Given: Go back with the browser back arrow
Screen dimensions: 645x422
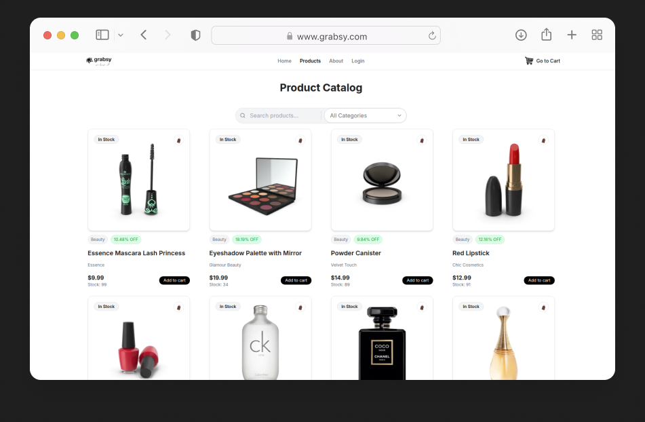Looking at the screenshot, I should [144, 35].
